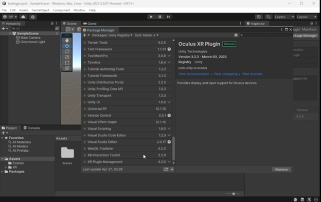321x202 pixels.
Task: Adjust the Project asset icon size slider
Action: (234, 194)
